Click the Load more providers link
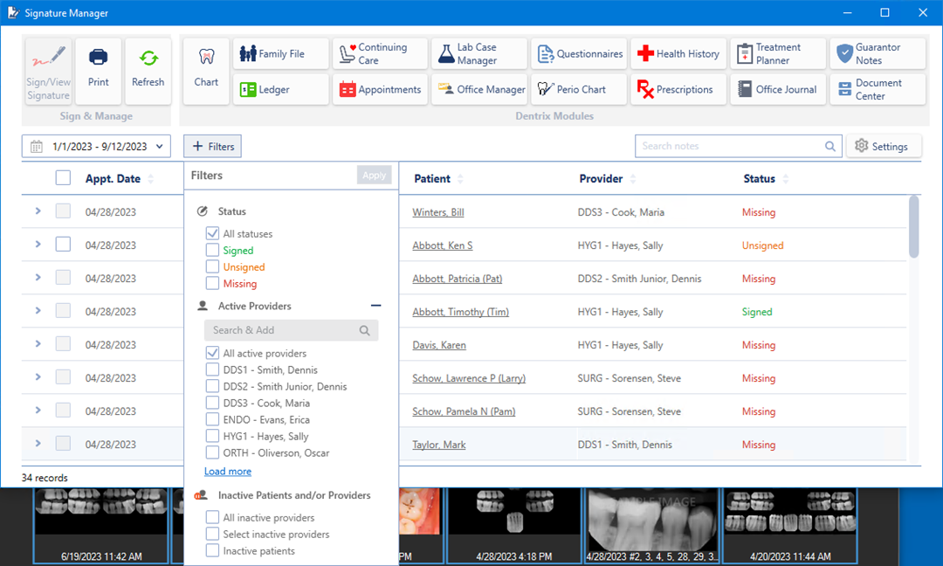 [x=228, y=472]
